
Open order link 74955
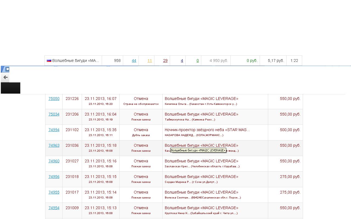tap(54, 192)
